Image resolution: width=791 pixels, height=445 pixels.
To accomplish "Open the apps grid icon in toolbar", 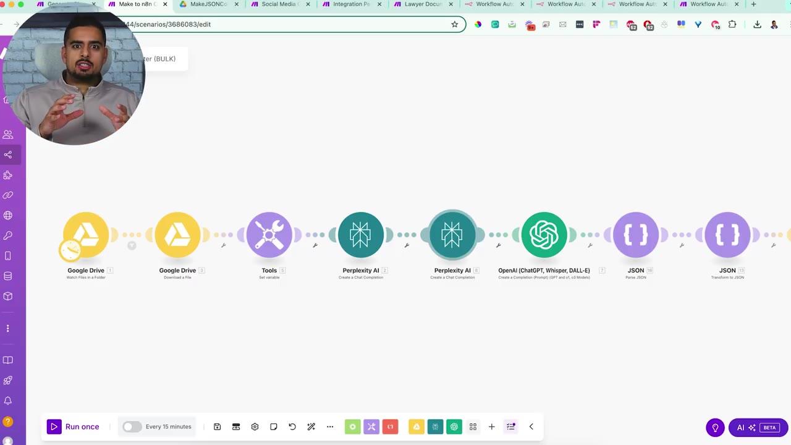I will [x=473, y=426].
